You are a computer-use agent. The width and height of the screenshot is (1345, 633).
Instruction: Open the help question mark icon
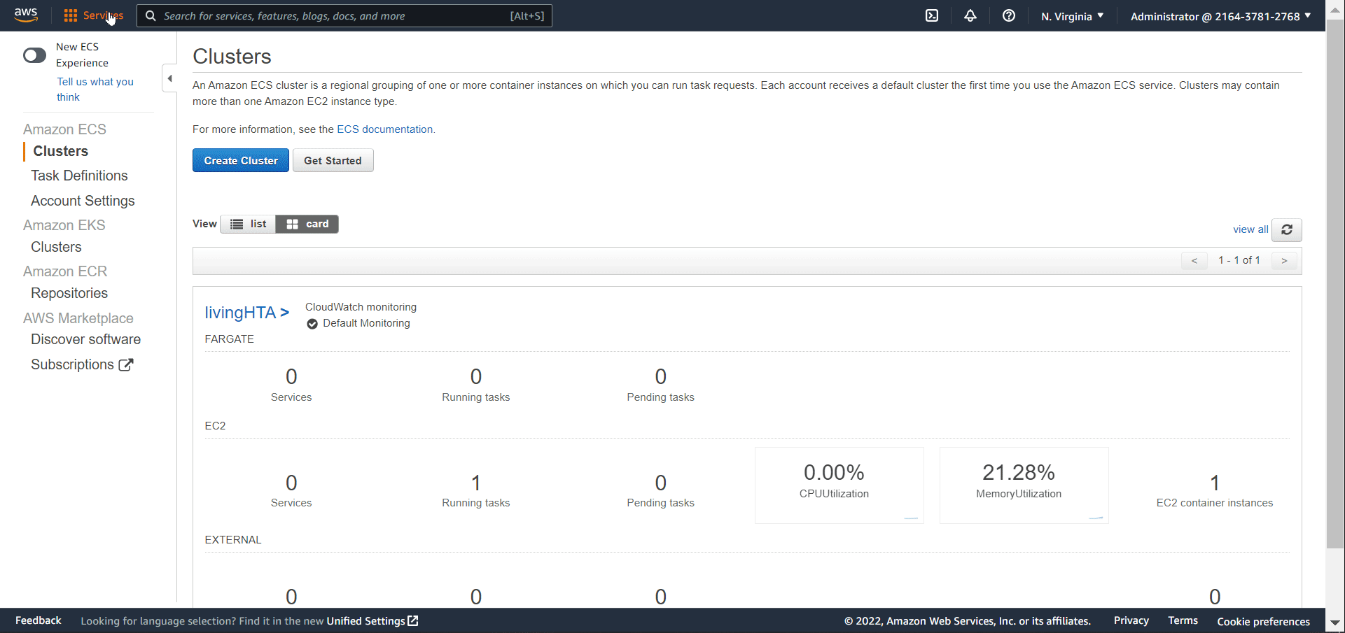tap(1009, 15)
